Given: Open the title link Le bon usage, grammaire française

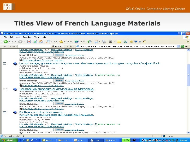Looking at the screenshot, I should click(90, 63).
